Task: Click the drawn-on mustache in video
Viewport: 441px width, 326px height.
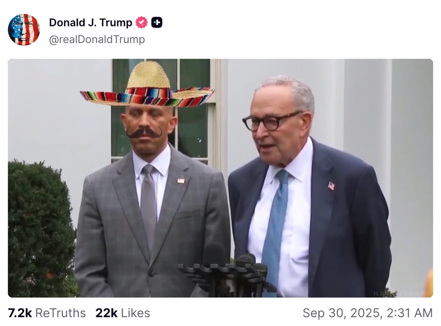Action: [x=144, y=132]
